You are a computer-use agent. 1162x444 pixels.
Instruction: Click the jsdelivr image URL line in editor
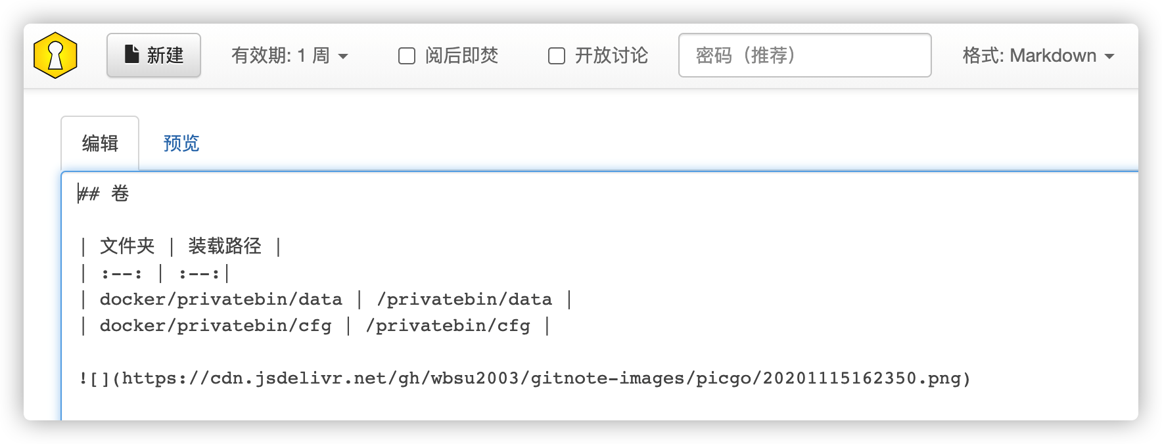(524, 378)
